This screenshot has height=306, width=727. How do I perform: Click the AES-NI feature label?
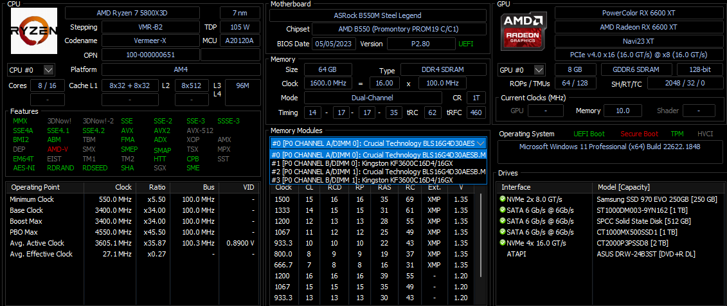tap(24, 168)
